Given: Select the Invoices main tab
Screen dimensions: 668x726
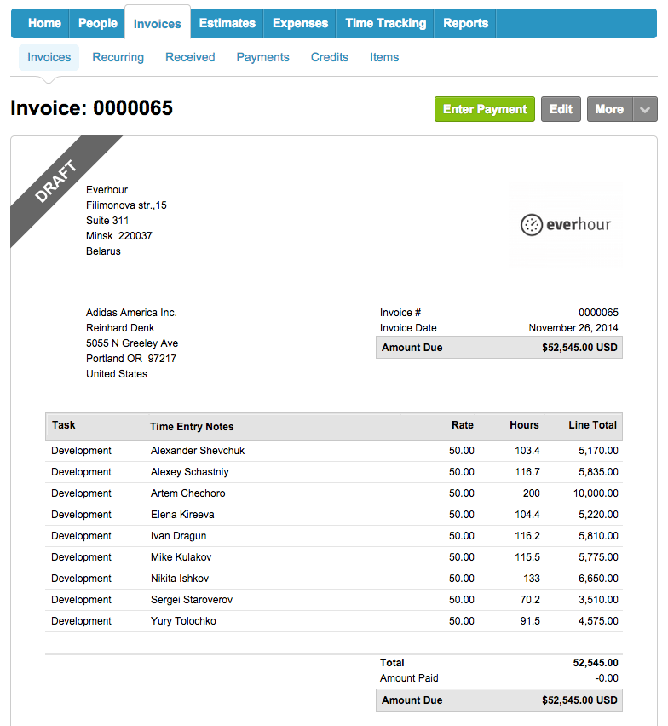Looking at the screenshot, I should click(x=158, y=24).
